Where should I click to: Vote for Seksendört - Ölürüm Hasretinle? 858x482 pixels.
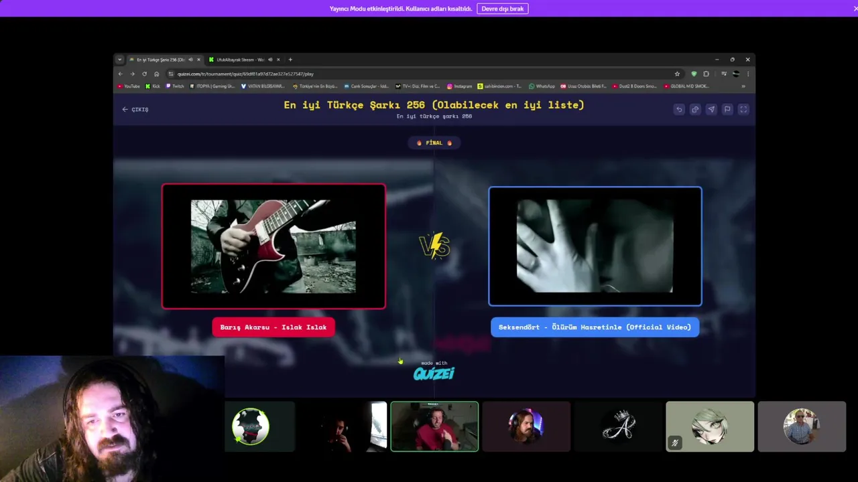click(595, 327)
